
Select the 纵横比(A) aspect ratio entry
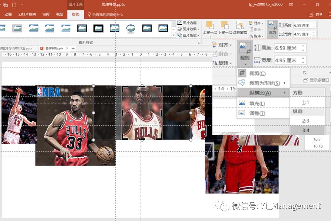coord(263,93)
